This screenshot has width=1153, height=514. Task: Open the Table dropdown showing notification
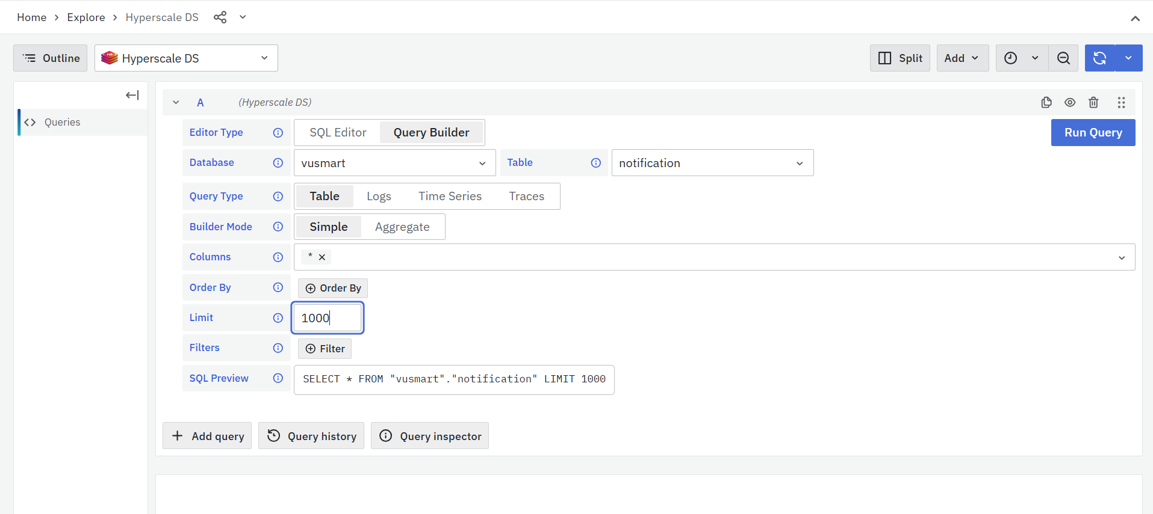[712, 163]
